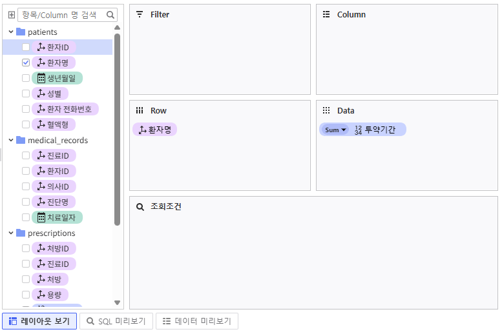Screen dimensions: 502x334
Task: Click the expand-all plus icon beside search
Action: (x=12, y=15)
